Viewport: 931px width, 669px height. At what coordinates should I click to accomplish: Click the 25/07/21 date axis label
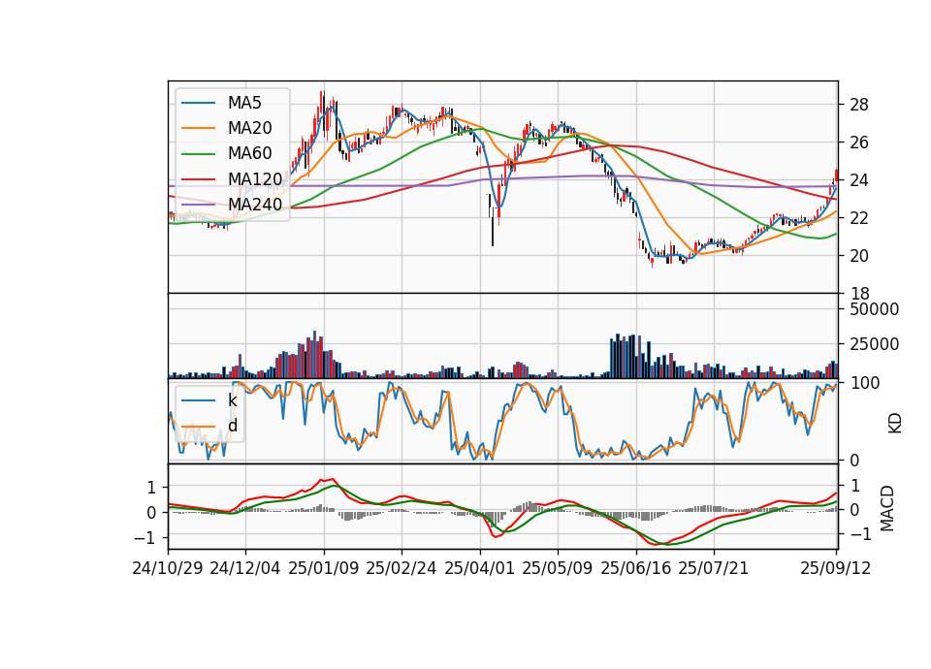[x=714, y=568]
